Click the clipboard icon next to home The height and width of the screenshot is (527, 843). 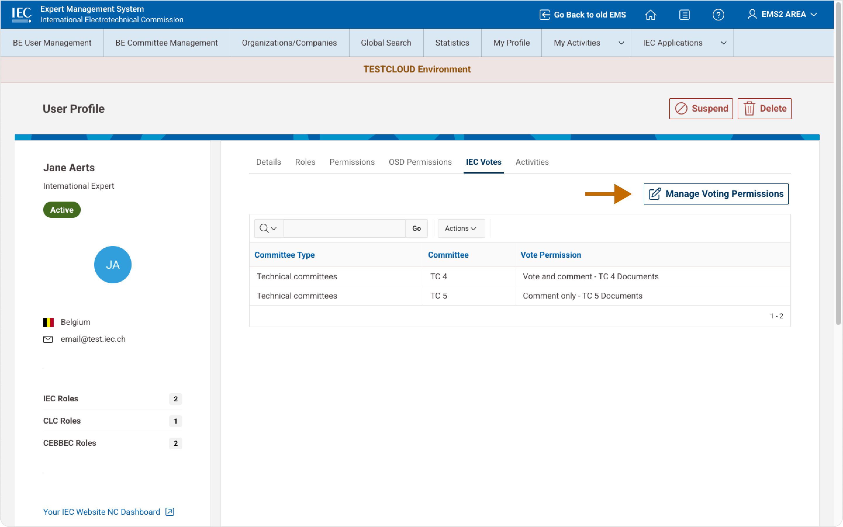pos(684,14)
